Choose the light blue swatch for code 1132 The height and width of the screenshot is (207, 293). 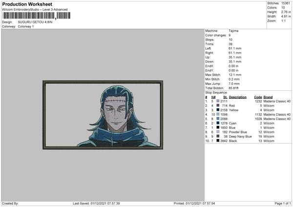(x=218, y=114)
